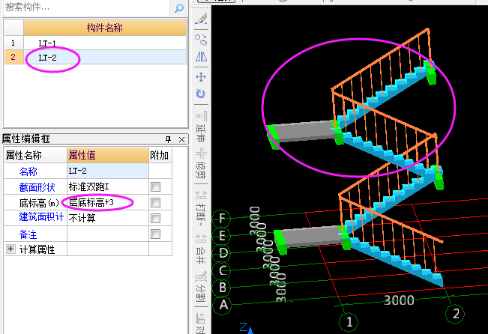The width and height of the screenshot is (488, 334).
Task: Click the 属性名称 column header
Action: coord(35,155)
